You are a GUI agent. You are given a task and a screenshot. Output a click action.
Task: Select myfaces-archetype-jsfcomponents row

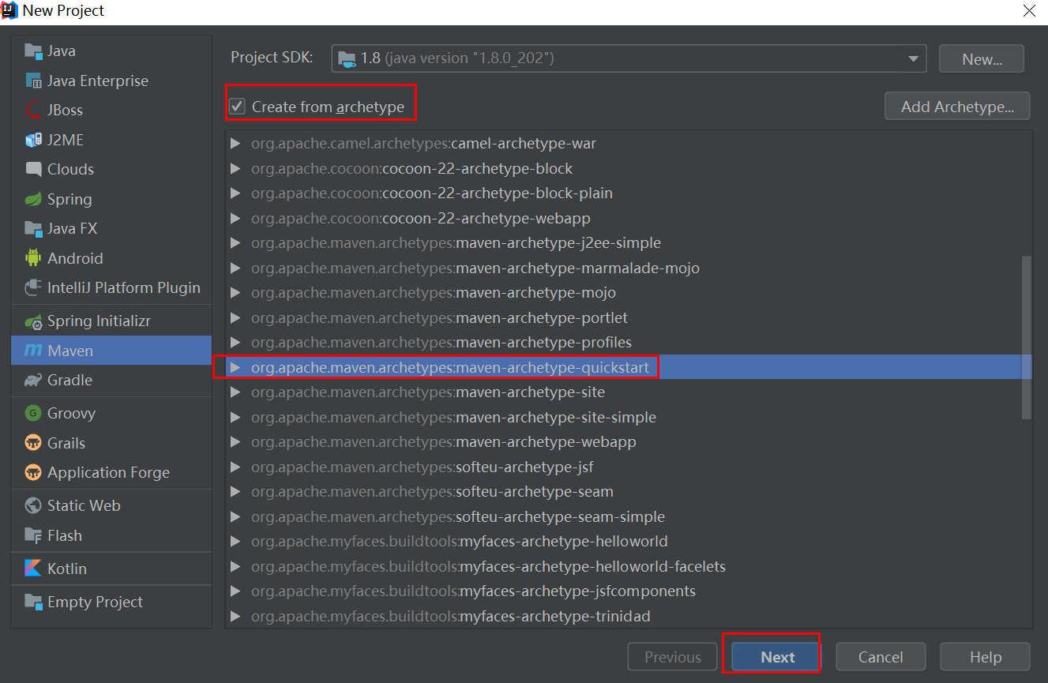coord(629,591)
